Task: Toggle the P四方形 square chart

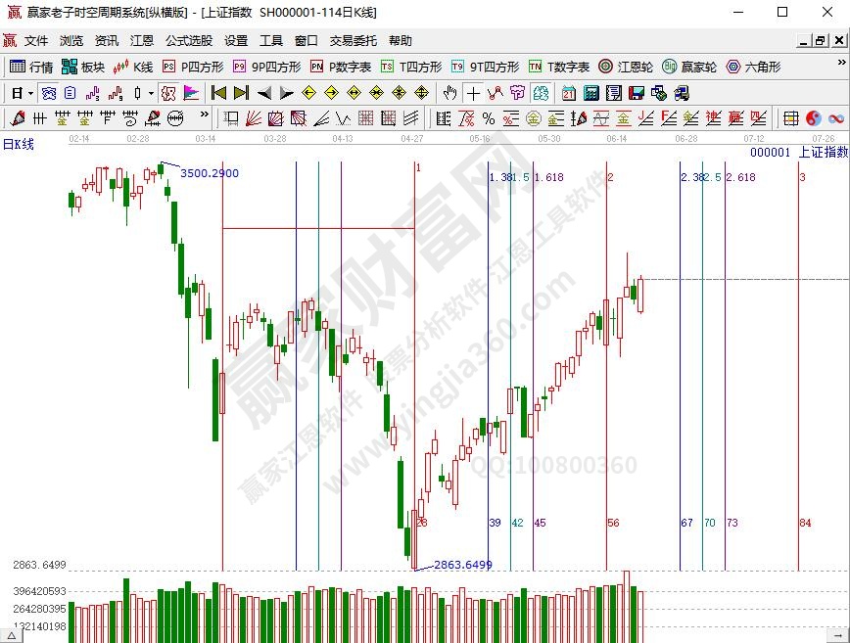Action: coord(193,68)
